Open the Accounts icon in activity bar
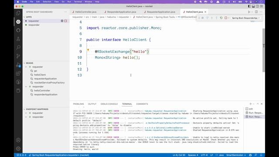Viewport: 279px width, 157px height. pyautogui.click(x=18, y=140)
